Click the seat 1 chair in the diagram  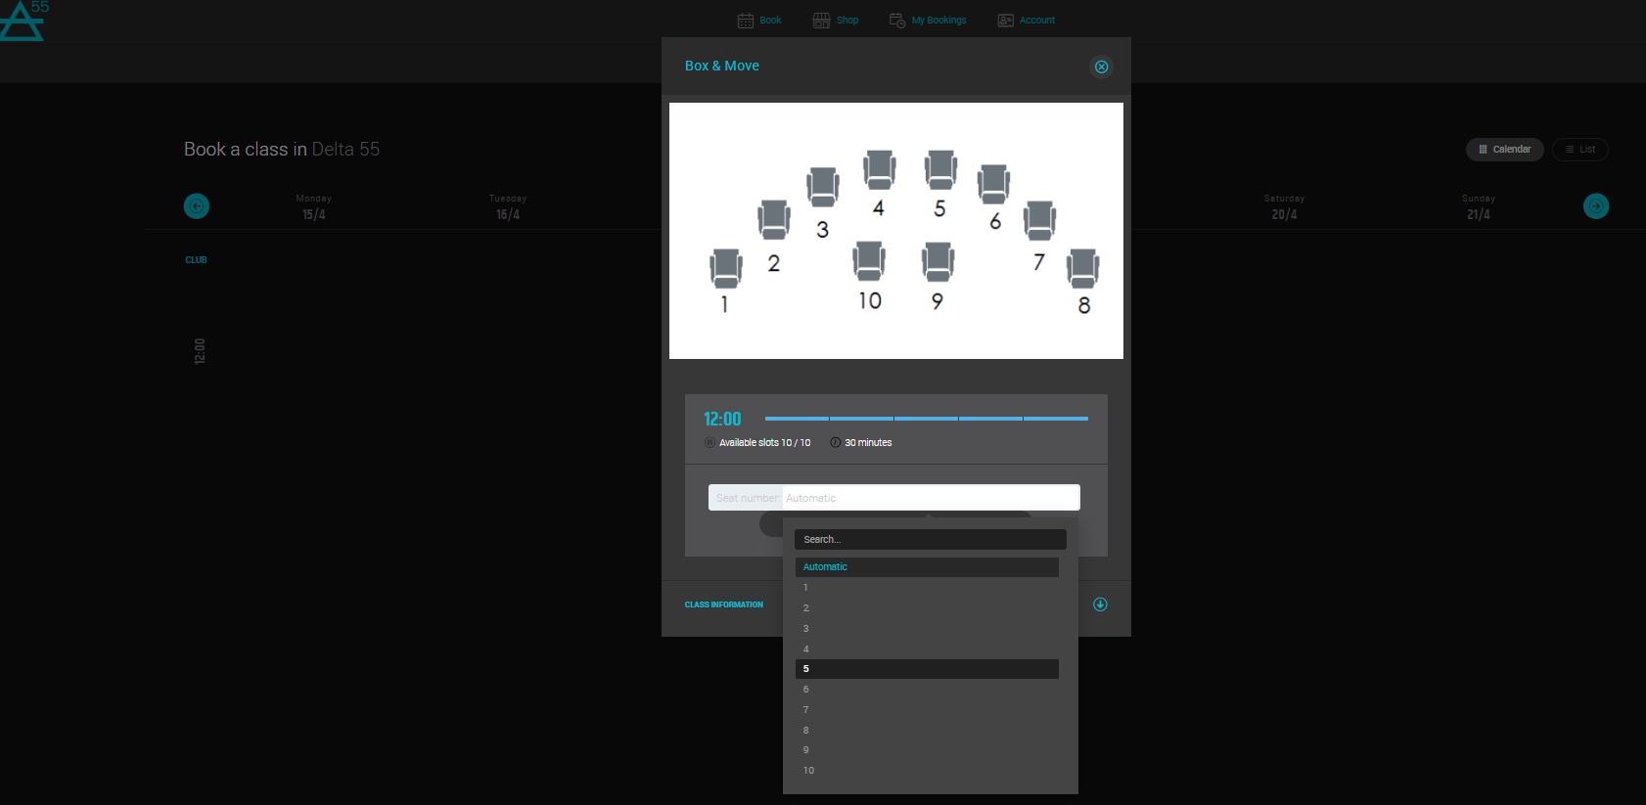coord(726,268)
